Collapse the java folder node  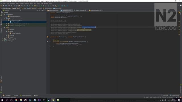(5, 18)
